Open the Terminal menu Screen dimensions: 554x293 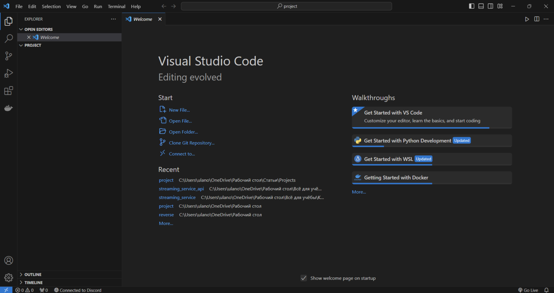tap(117, 7)
